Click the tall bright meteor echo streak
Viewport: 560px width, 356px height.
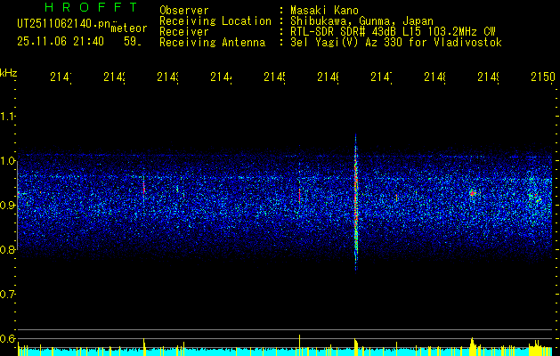tap(356, 202)
